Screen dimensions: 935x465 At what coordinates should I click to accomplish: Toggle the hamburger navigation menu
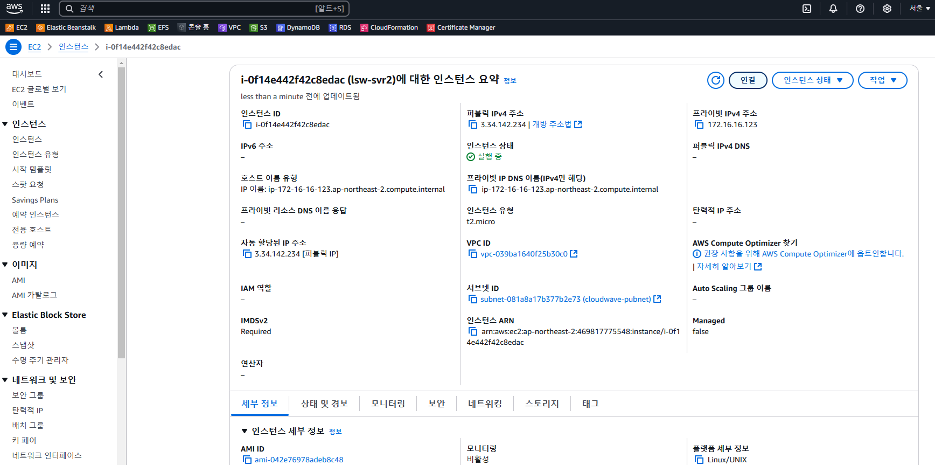(x=13, y=47)
